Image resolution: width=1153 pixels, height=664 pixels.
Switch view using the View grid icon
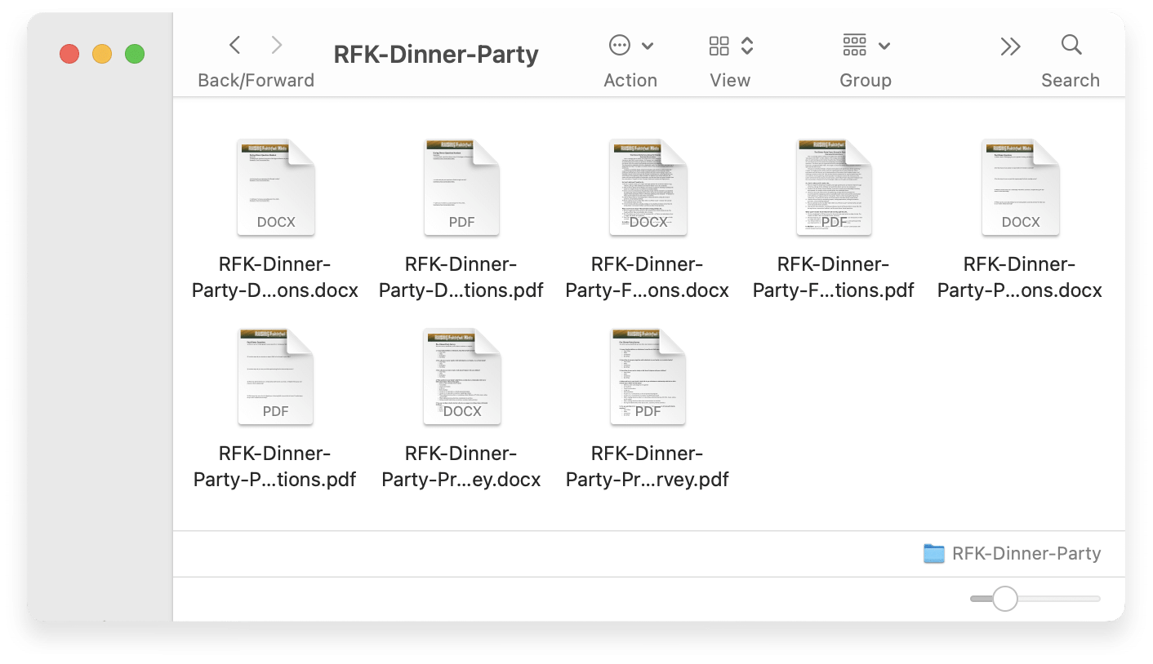(x=719, y=46)
